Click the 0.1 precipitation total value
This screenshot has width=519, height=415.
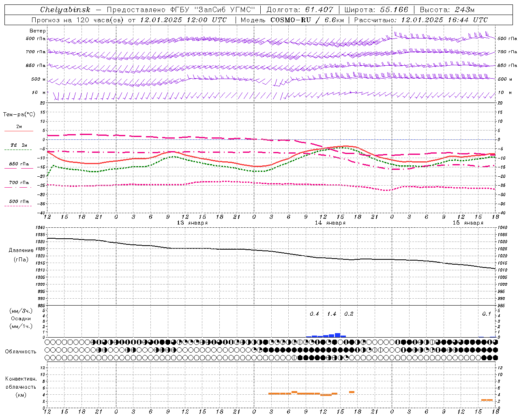pyautogui.click(x=487, y=314)
